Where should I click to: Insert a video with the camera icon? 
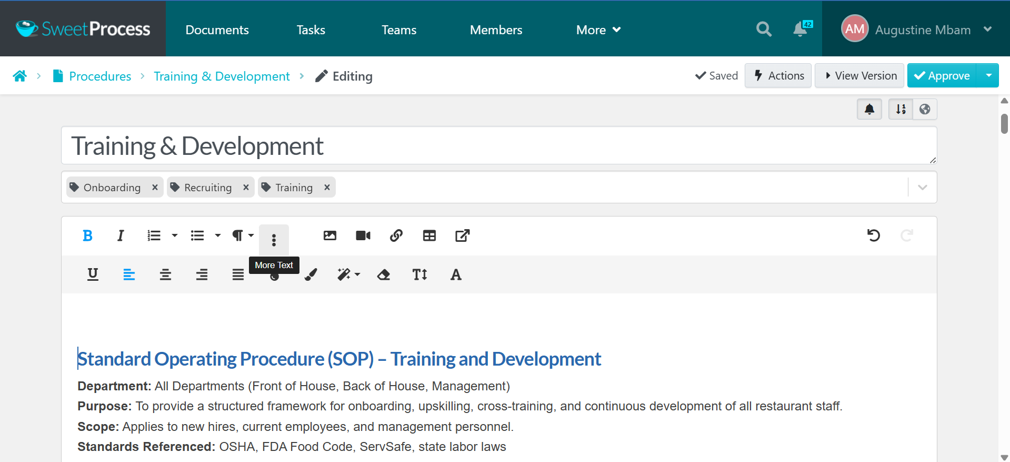coord(363,235)
